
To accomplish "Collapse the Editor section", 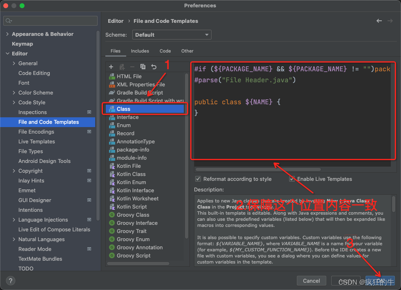I will pyautogui.click(x=7, y=54).
